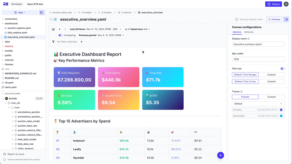Click the Primary color swatch
The width and height of the screenshot is (292, 164).
281,110
